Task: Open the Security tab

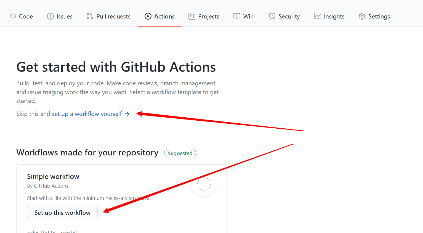Action: tap(289, 16)
